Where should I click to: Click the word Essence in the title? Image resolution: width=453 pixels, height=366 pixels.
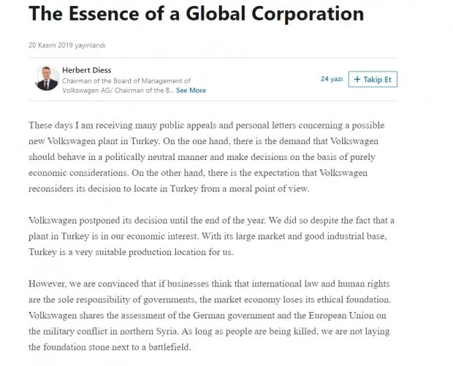click(x=104, y=14)
